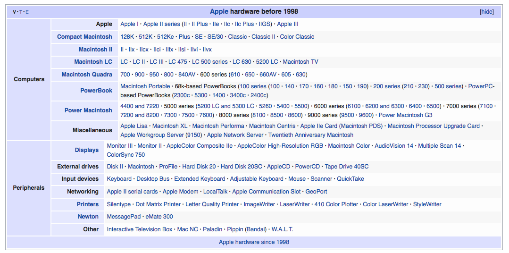Open the Newton row heading link
509x253 pixels.
click(x=88, y=217)
